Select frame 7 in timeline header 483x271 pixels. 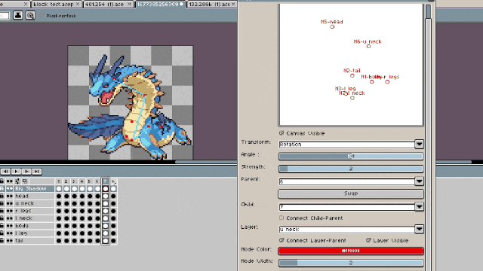coord(106,181)
